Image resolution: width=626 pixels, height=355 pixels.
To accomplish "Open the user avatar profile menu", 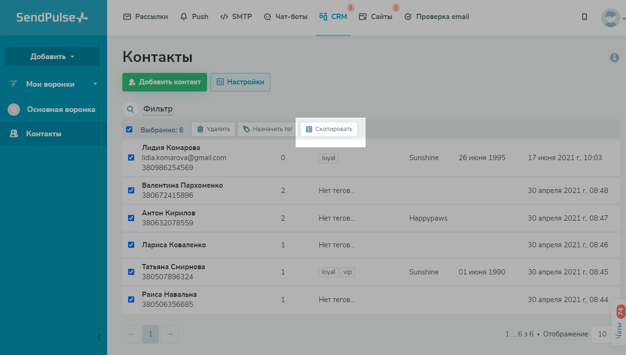I will [611, 18].
